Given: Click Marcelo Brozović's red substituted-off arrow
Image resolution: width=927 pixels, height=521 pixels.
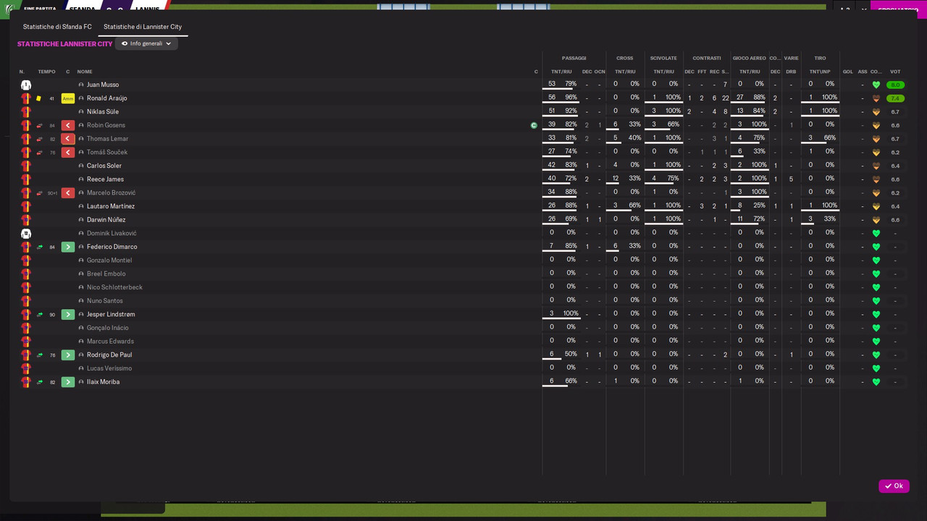Looking at the screenshot, I should click(68, 193).
